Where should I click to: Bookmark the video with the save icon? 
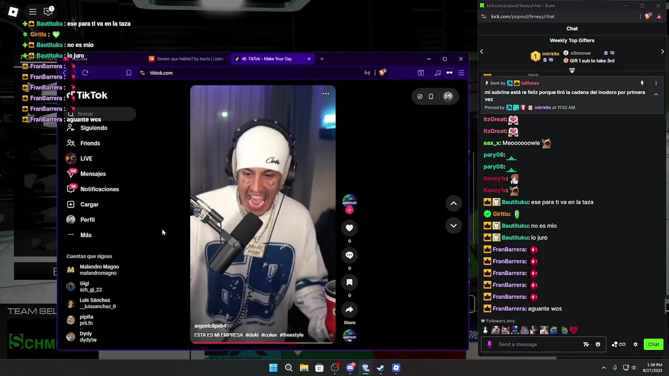pos(349,282)
